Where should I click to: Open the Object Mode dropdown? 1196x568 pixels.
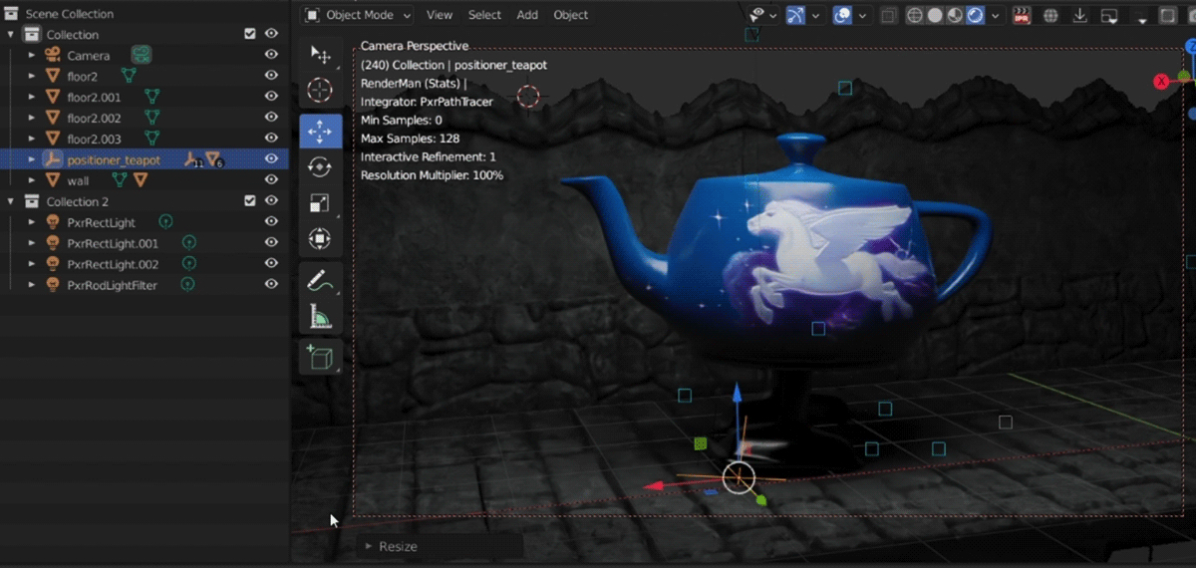click(x=358, y=15)
